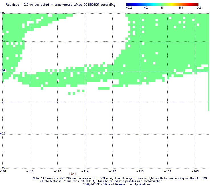211x186 pixels.
Task: Click the note line 'Data buffer is 22 hrs'
Action: (101, 181)
